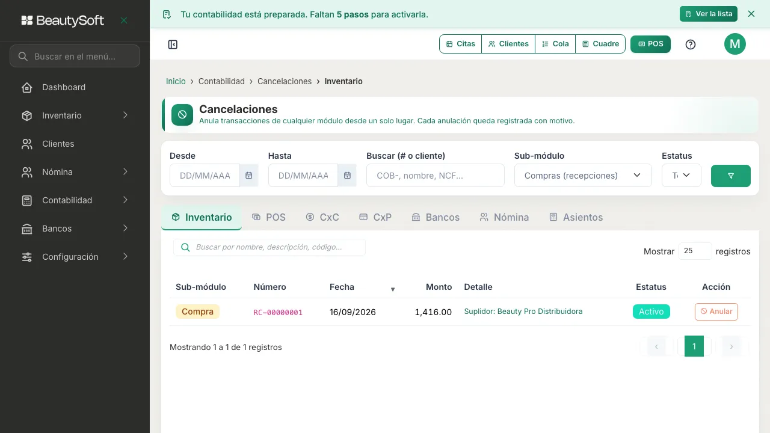Screen dimensions: 770x433
Task: Switch to the Asientos tab
Action: pos(576,218)
